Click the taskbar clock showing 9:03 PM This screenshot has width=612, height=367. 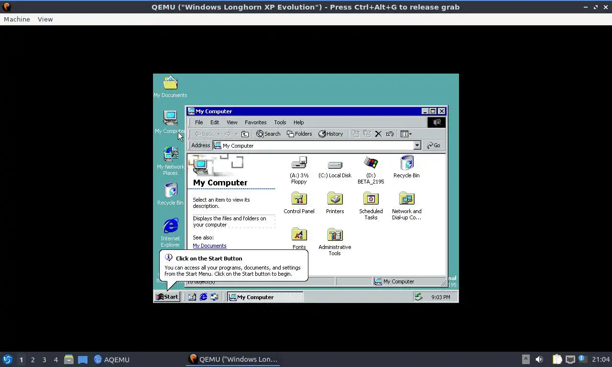tap(440, 297)
